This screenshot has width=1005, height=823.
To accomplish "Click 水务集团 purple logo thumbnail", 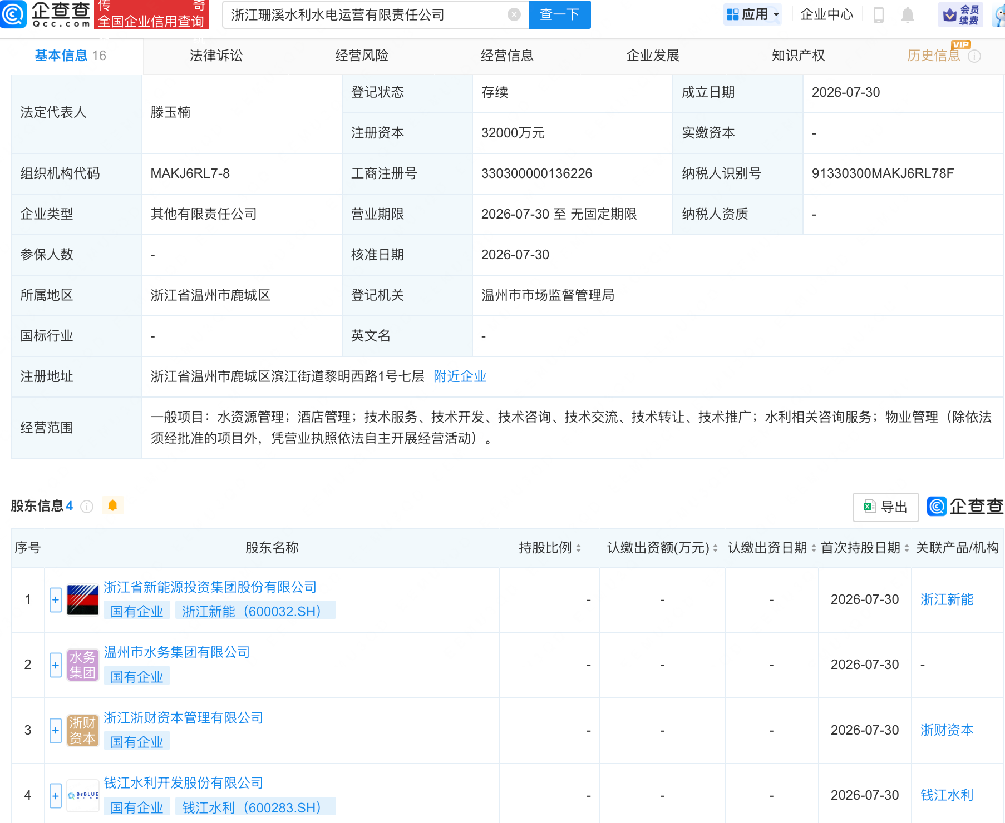I will coord(83,665).
